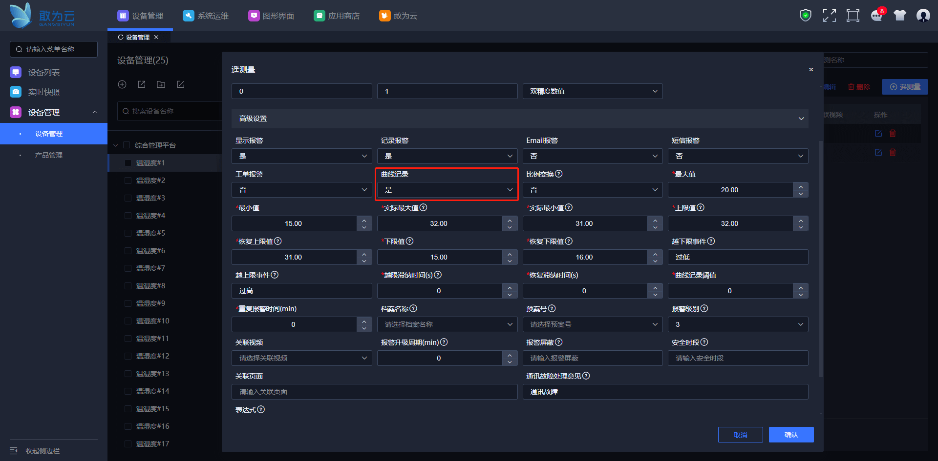Close the 遥测量 dialog with X
938x461 pixels.
[811, 70]
